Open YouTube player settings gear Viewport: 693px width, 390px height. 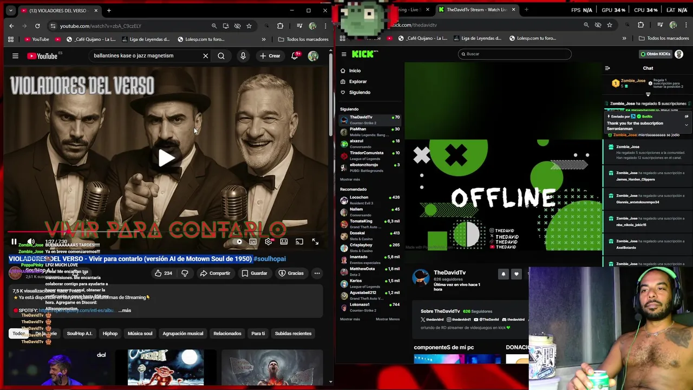[x=269, y=242]
